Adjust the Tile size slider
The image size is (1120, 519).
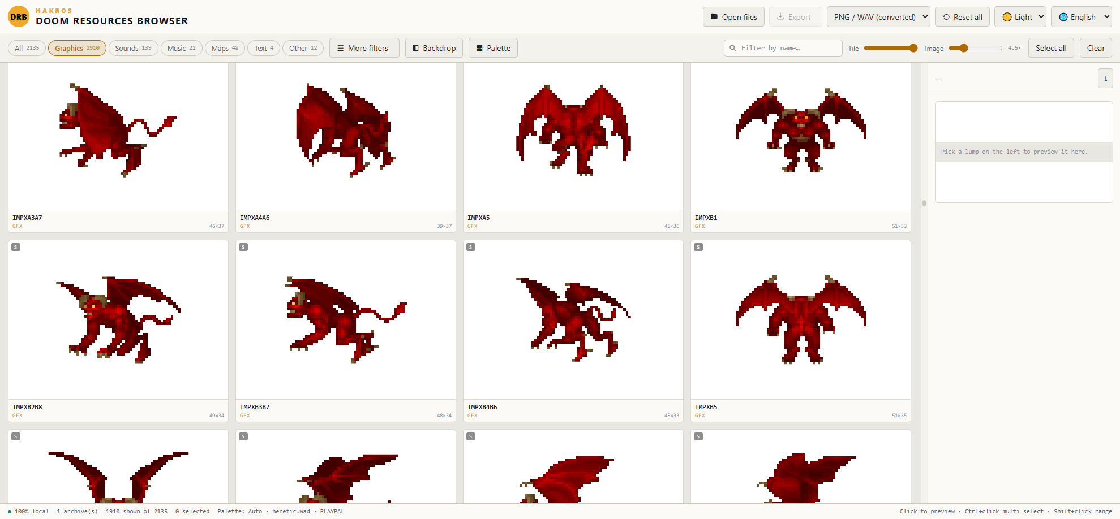tap(891, 48)
